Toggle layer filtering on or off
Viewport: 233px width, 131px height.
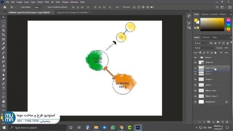[x=232, y=42]
